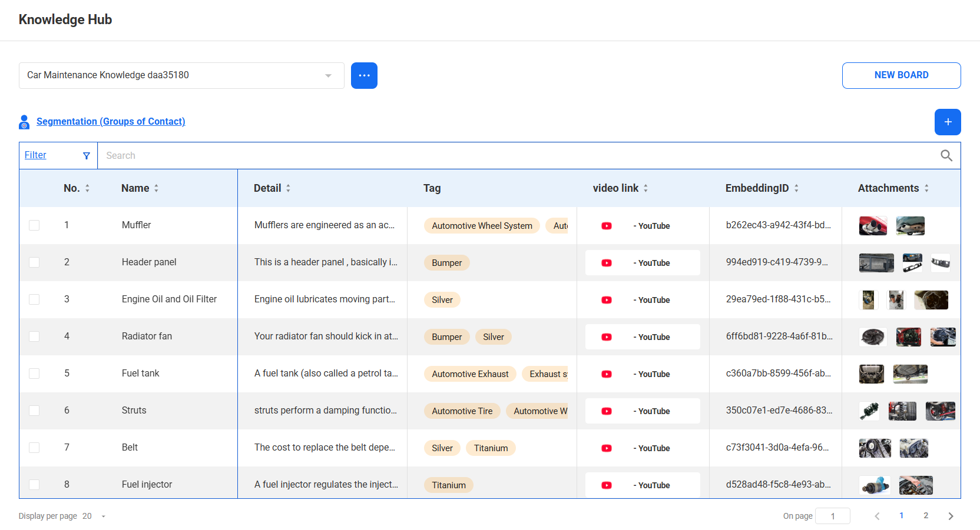
Task: Click the NEW BOARD button
Action: [x=900, y=75]
